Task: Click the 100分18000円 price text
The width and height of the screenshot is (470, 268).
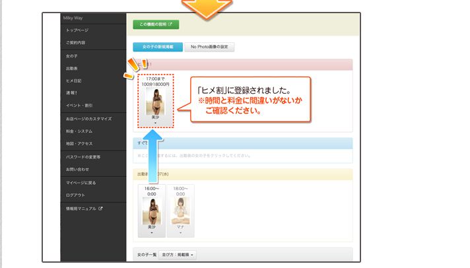Action: (155, 84)
